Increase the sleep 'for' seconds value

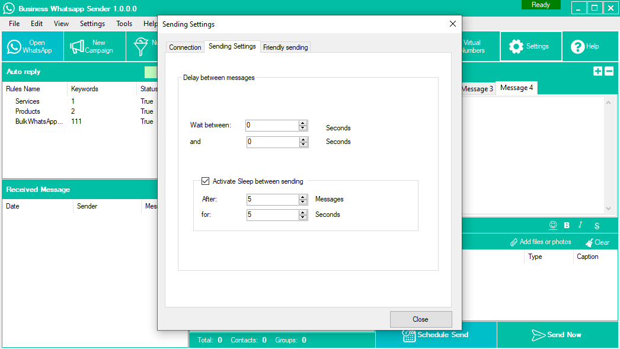coord(303,212)
